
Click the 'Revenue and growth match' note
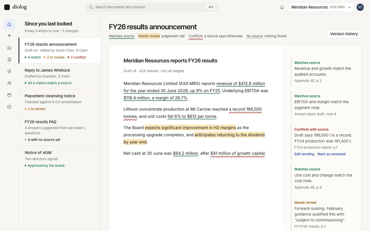pyautogui.click(x=323, y=72)
